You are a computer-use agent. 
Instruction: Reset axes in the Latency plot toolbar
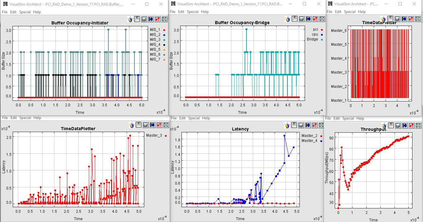coord(308,125)
